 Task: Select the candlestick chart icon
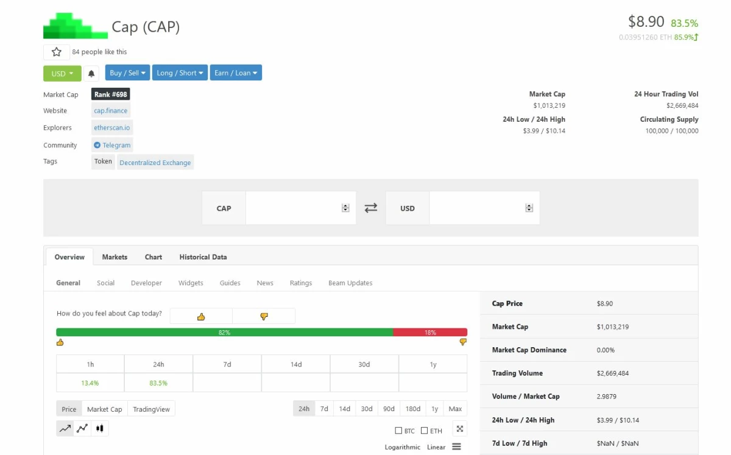pyautogui.click(x=100, y=429)
